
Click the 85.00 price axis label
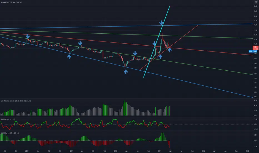(255, 6)
